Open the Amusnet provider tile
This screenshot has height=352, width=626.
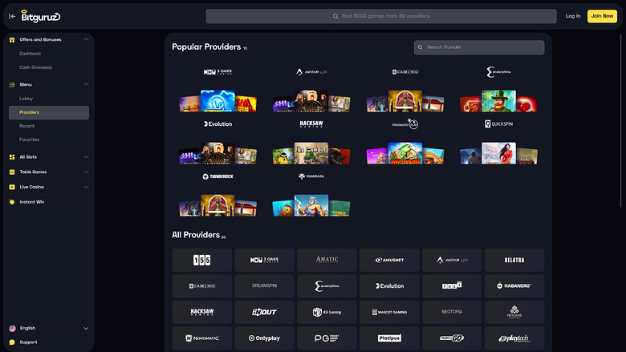coord(390,260)
